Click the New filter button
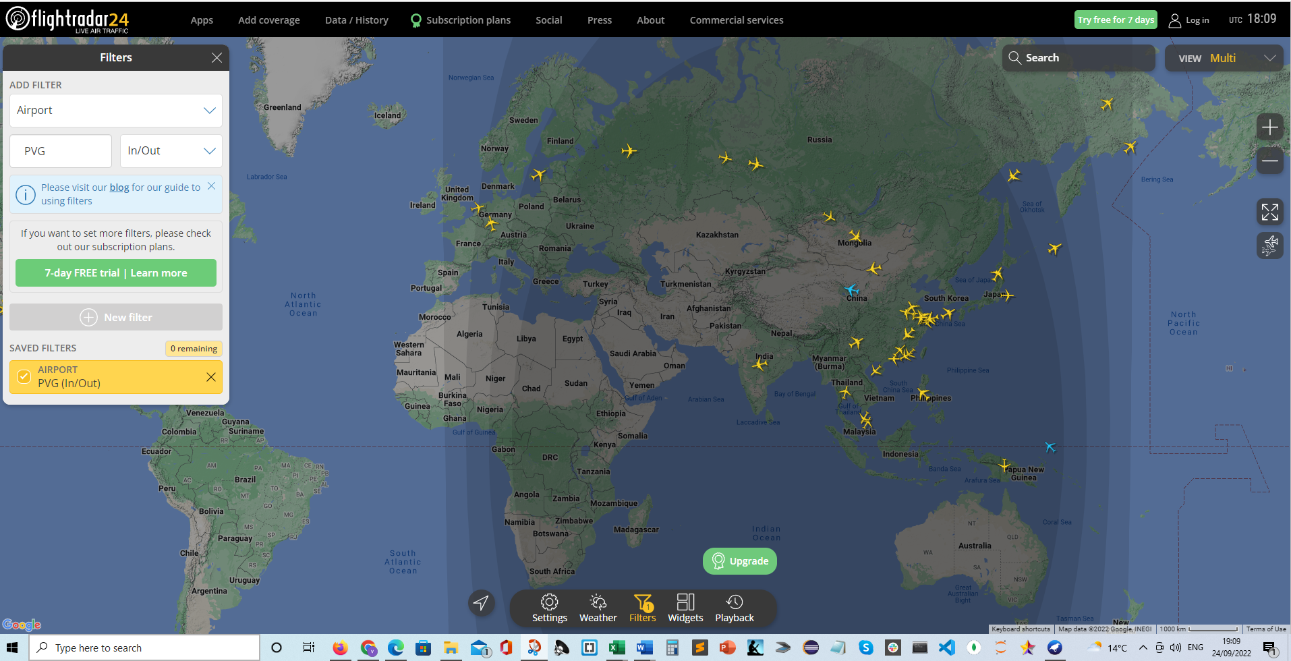This screenshot has height=661, width=1291. [x=116, y=318]
